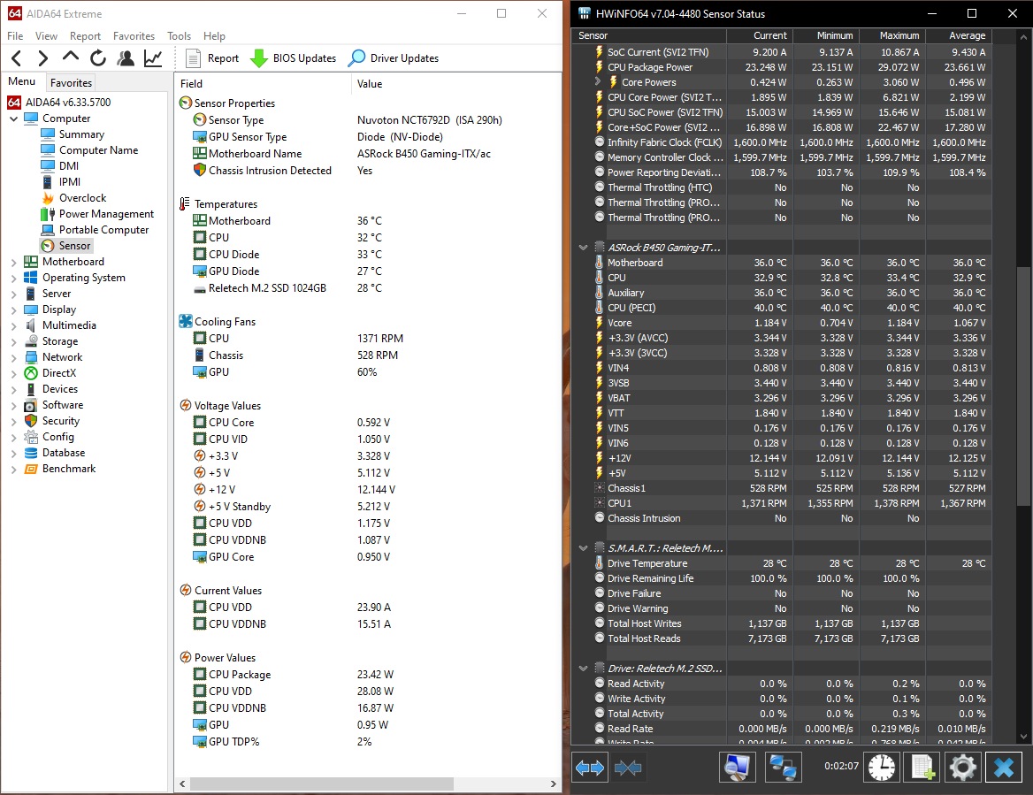Click the HWiNFO clock reset timer icon
This screenshot has height=795, width=1033.
click(x=882, y=768)
